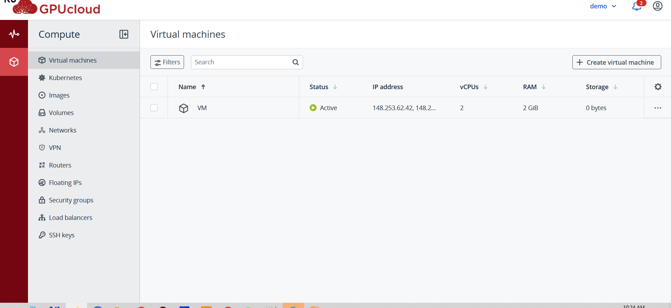
Task: Sort the table by the Storage column
Action: coord(602,87)
